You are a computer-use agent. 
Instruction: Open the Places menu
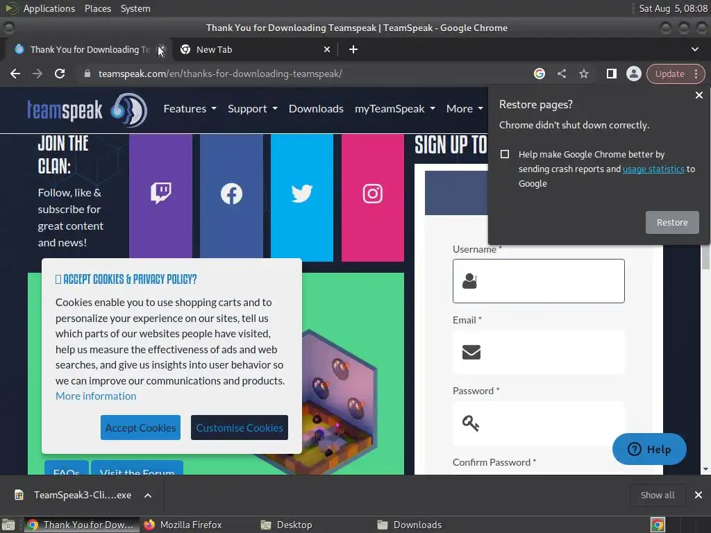[x=97, y=8]
